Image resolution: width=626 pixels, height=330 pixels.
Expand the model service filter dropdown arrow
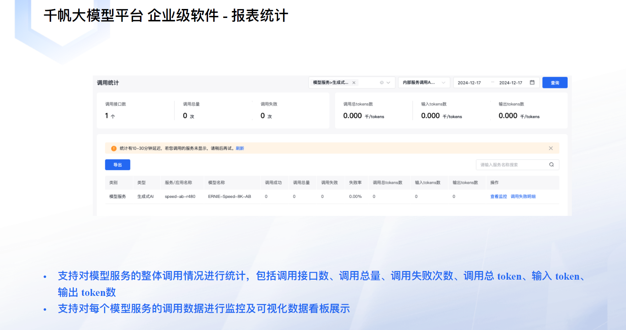click(388, 83)
